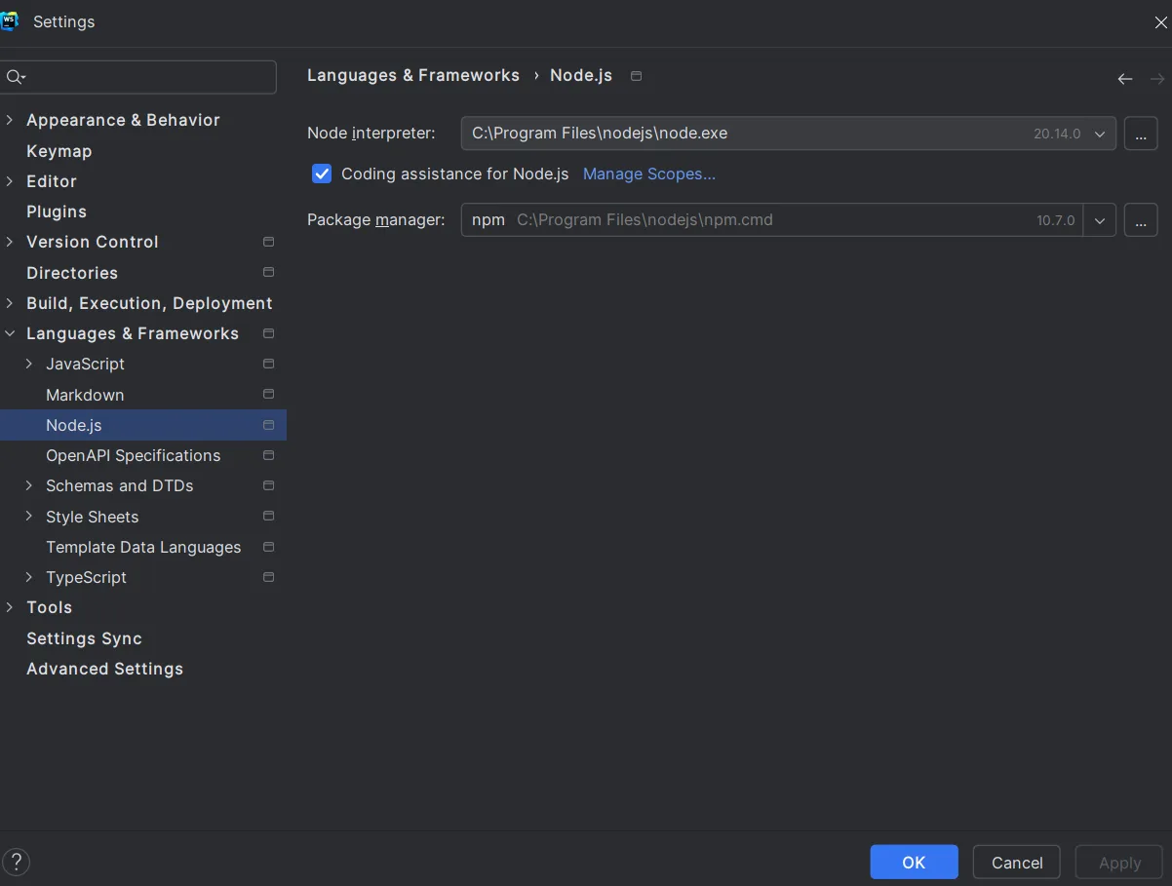This screenshot has width=1172, height=886.
Task: Click Languages & Frameworks in the breadcrumb
Action: click(x=413, y=75)
